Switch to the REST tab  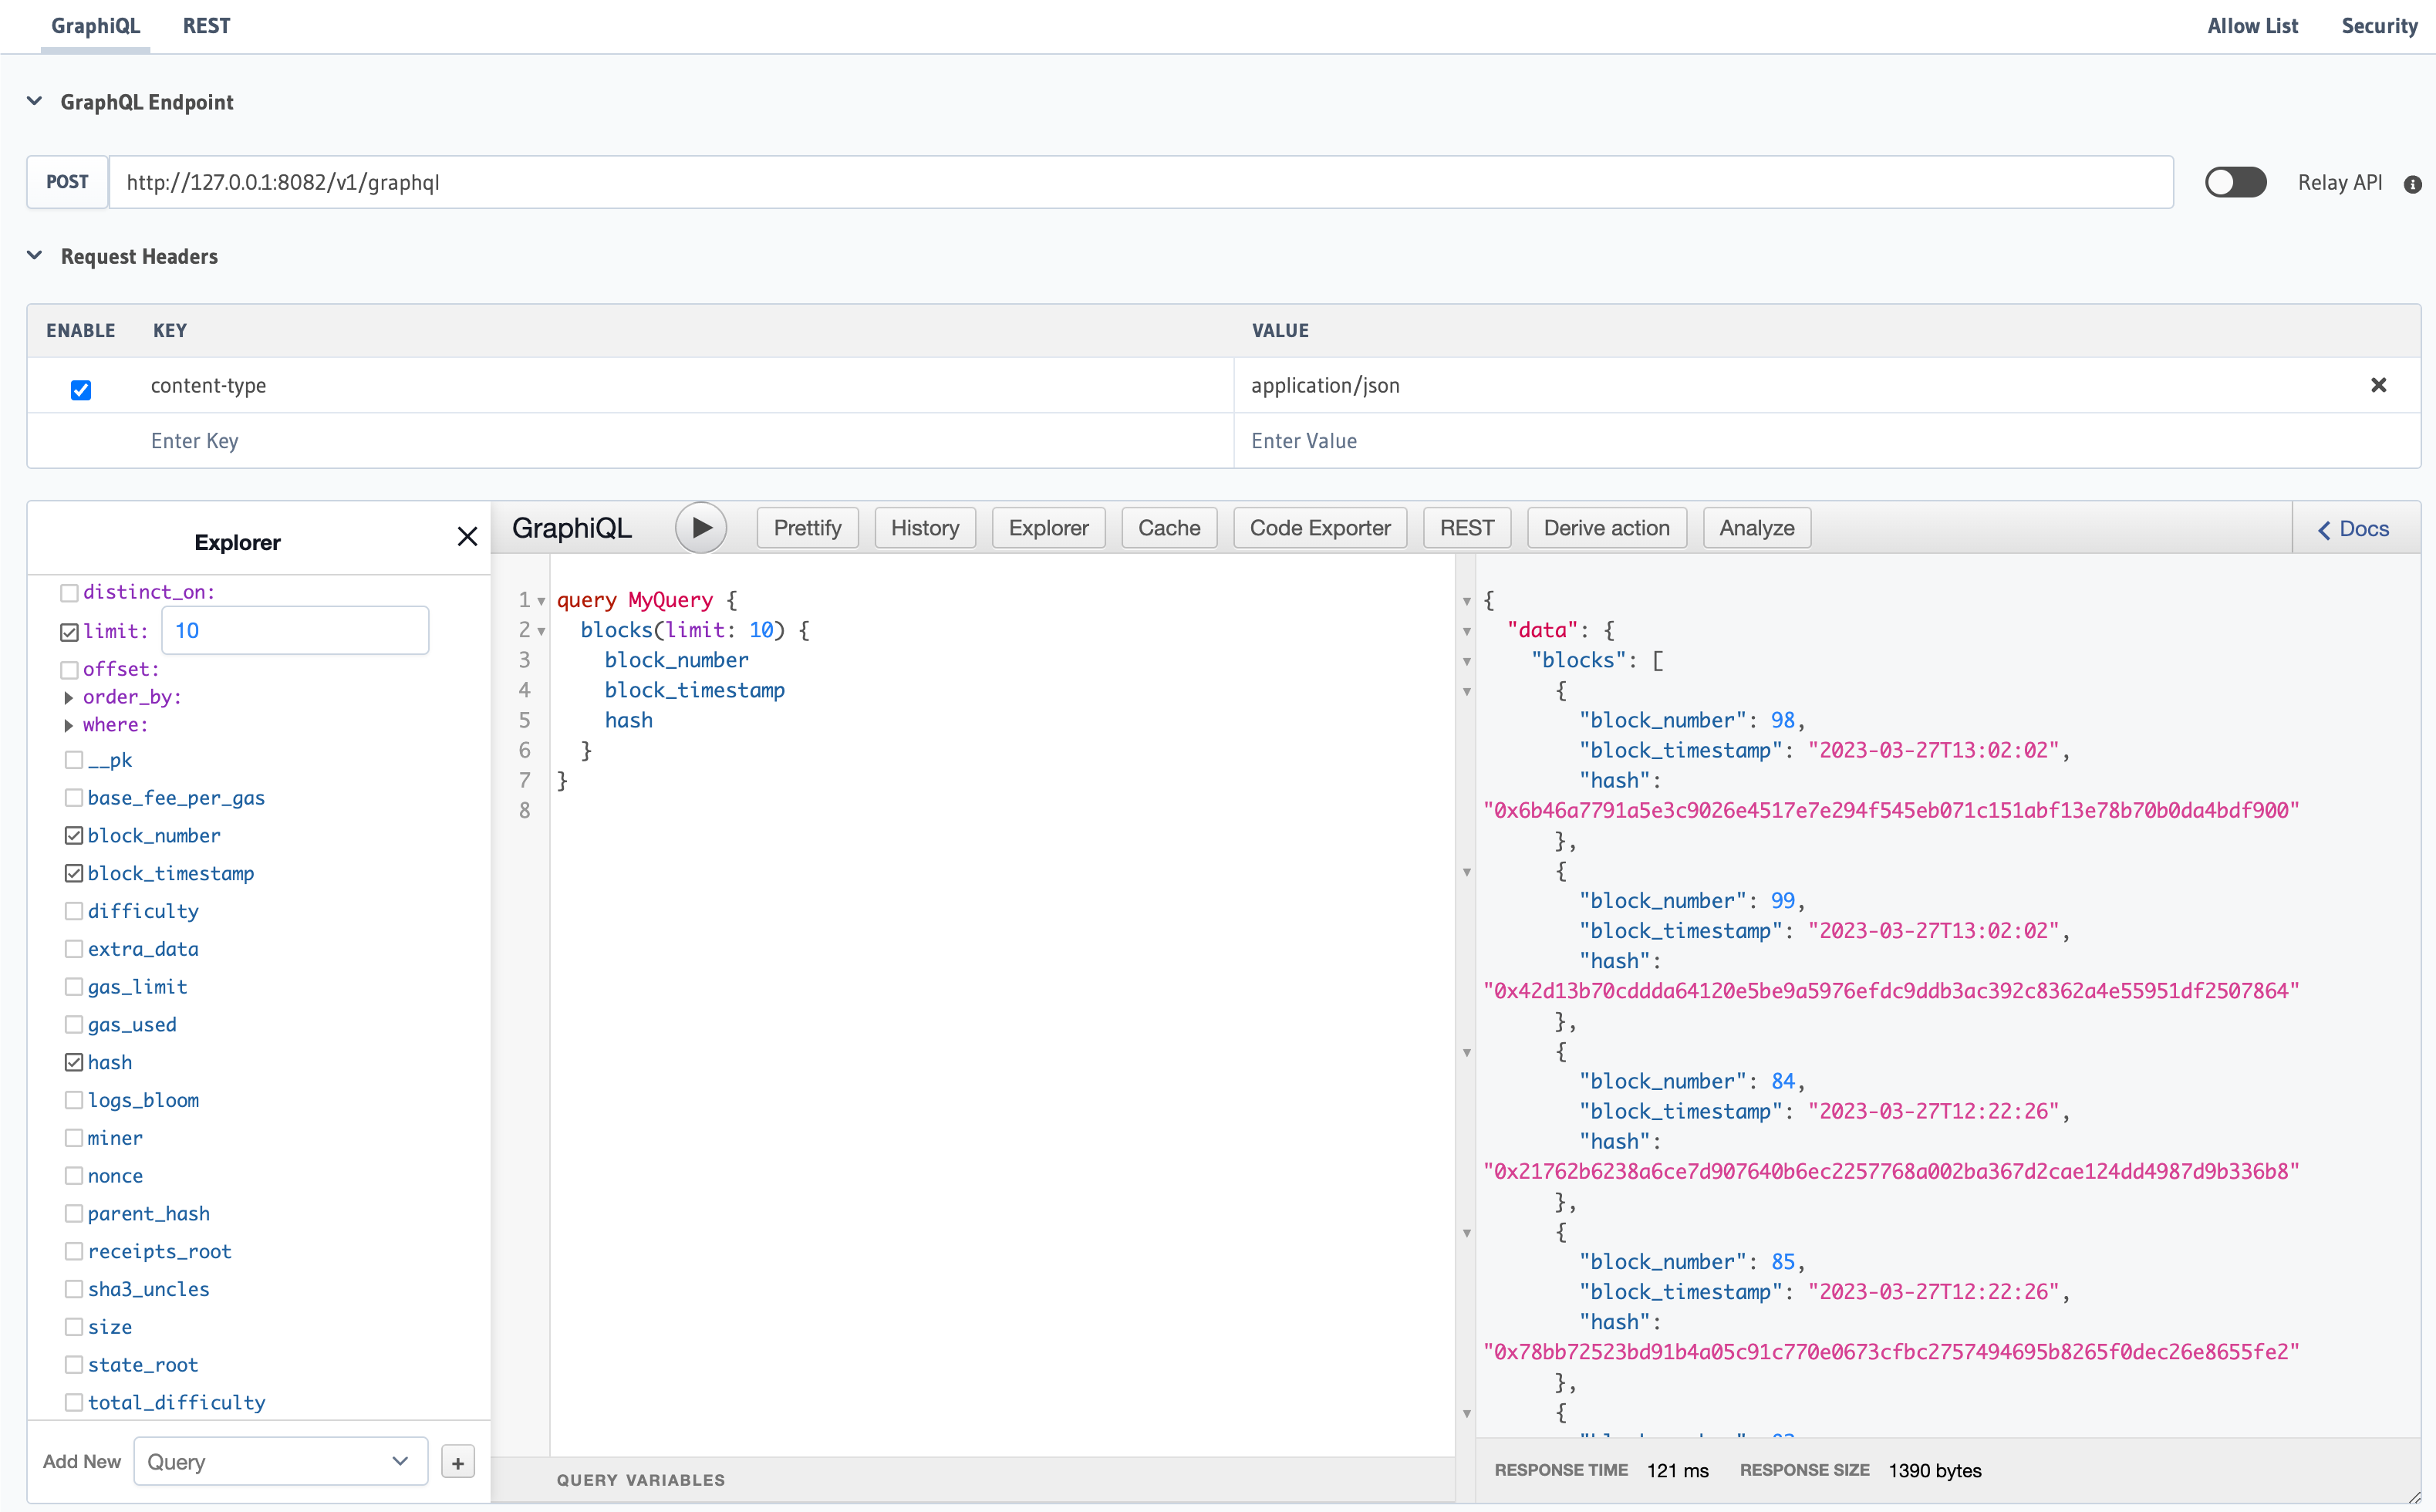pos(209,26)
